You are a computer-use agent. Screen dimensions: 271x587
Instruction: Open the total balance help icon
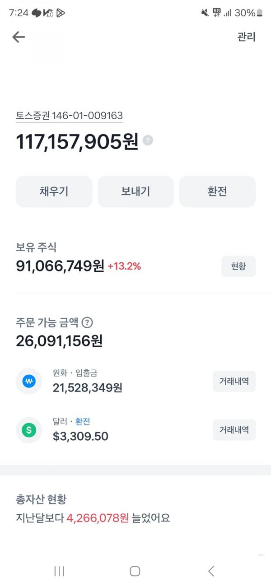pos(148,140)
